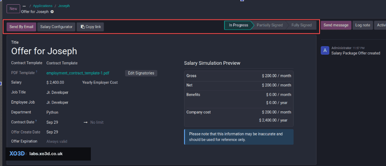Click Yearly Employer Cost label
Screen dimensions: 386x166
point(100,83)
